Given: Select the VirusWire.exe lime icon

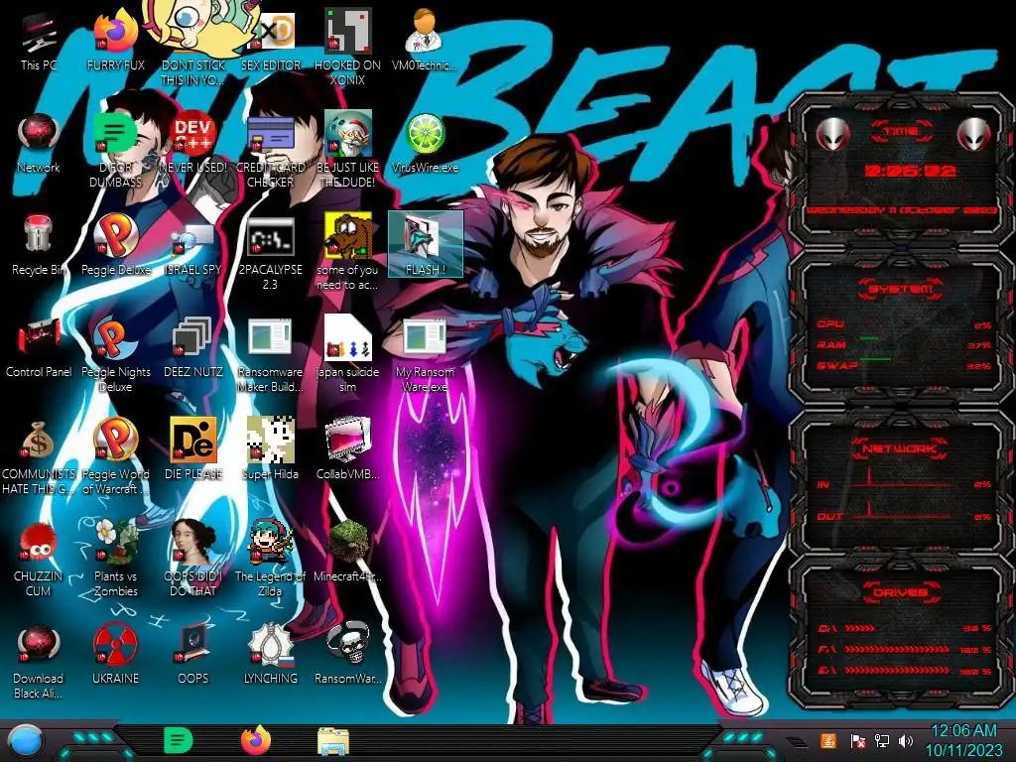Looking at the screenshot, I should [x=425, y=144].
